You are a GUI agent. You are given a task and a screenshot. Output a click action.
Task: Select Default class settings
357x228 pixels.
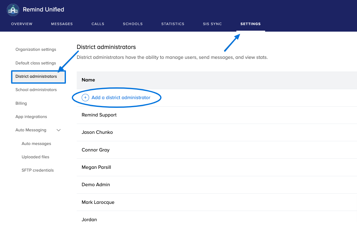tap(36, 63)
